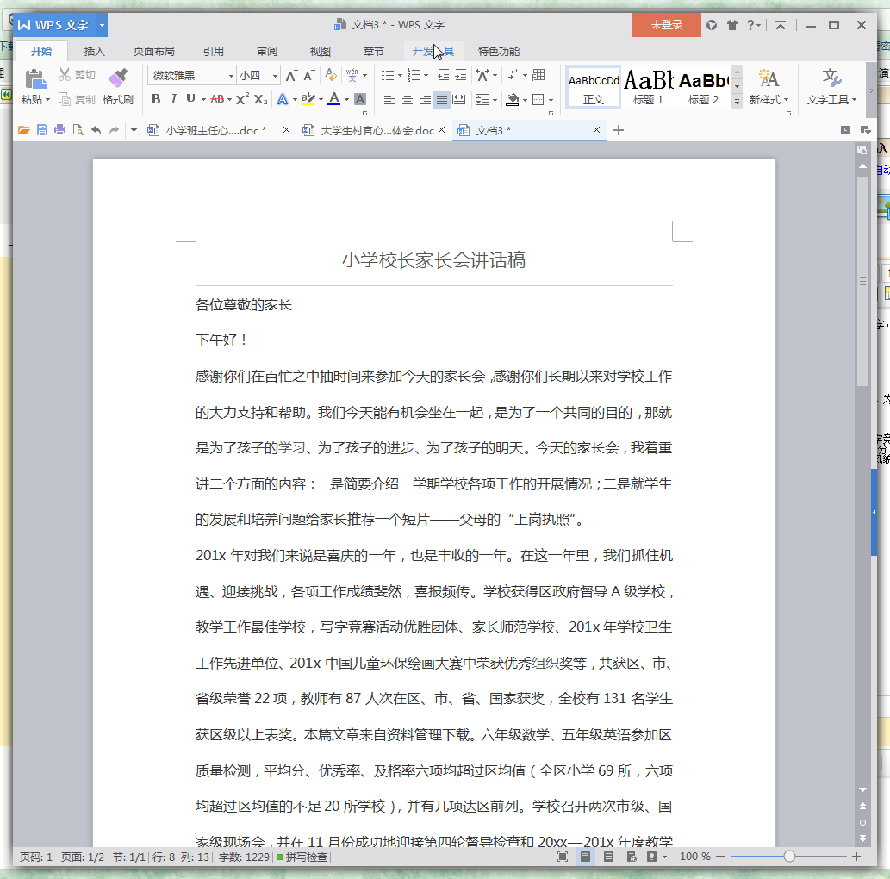Open the Page Layout (页面布局) tab
Image resolution: width=890 pixels, height=879 pixels.
[154, 51]
